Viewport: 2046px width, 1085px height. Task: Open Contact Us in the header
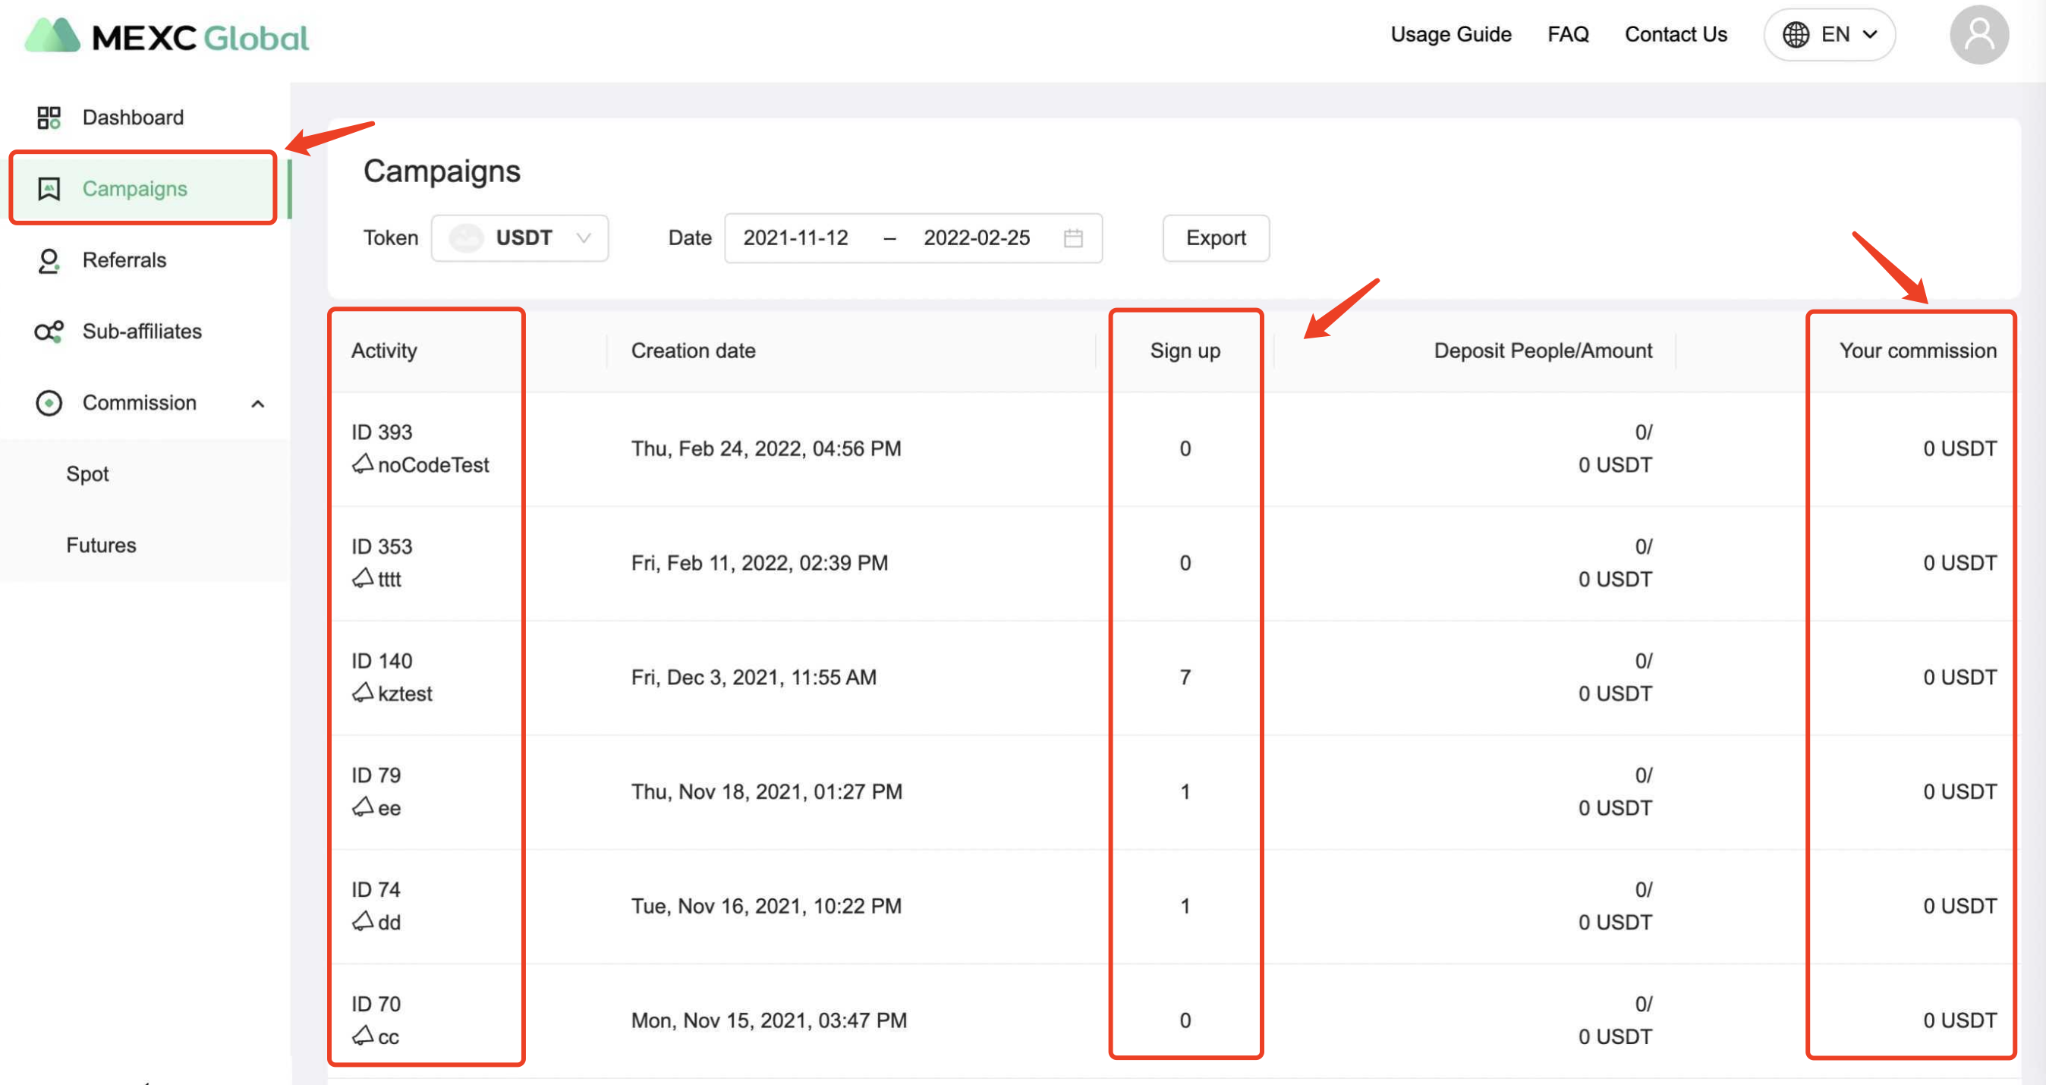[x=1675, y=35]
